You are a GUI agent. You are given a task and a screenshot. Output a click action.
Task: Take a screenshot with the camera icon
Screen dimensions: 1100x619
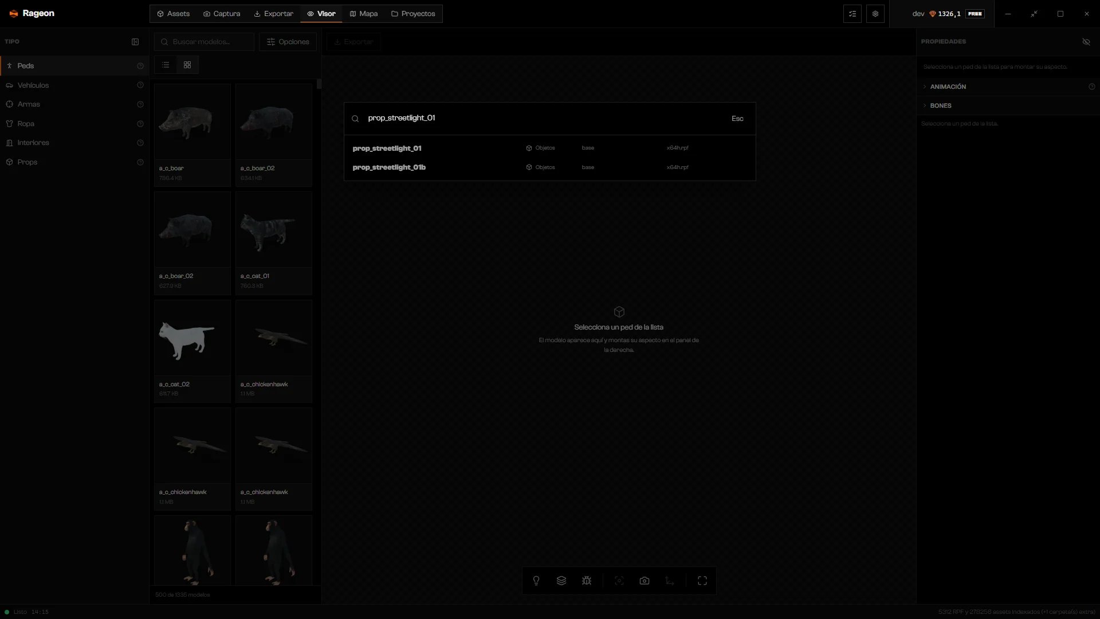point(645,581)
